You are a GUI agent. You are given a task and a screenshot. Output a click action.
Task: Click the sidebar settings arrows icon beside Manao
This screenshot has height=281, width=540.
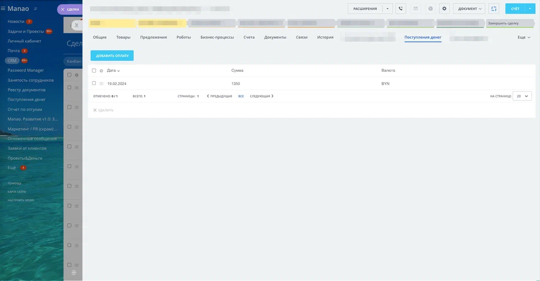tap(35, 9)
